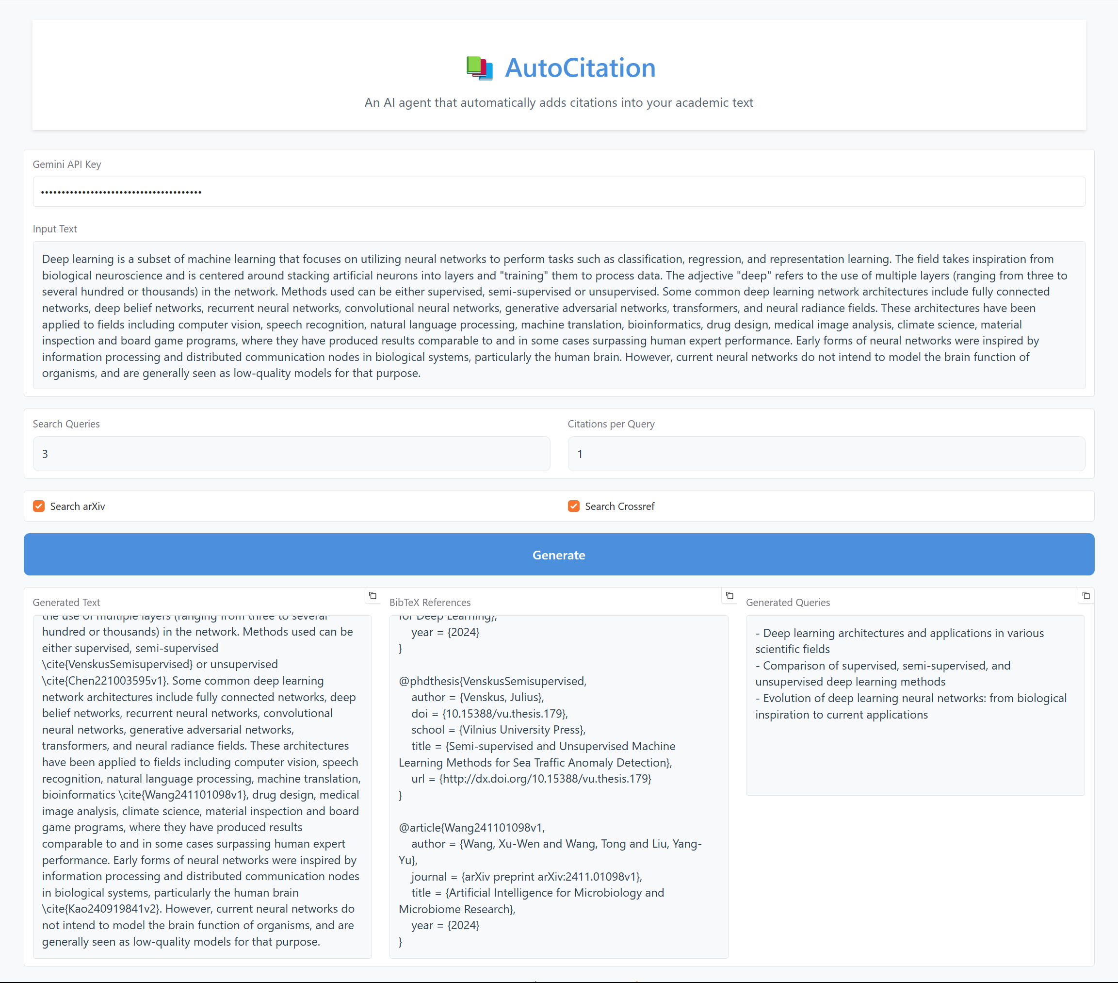Uncheck the Search Crossref checkbox
Screen dimensions: 1118x983
pyautogui.click(x=573, y=506)
